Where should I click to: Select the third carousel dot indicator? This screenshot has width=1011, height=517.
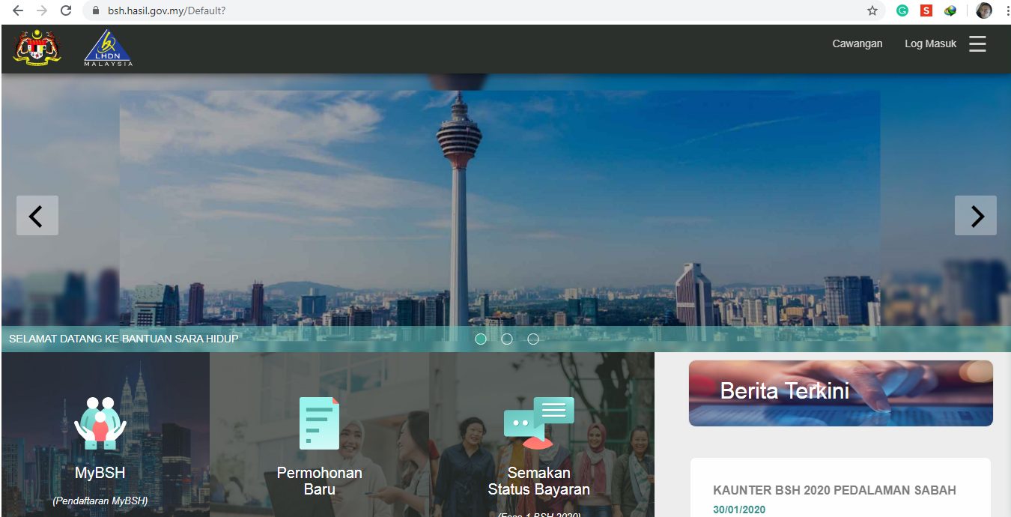[x=533, y=339]
